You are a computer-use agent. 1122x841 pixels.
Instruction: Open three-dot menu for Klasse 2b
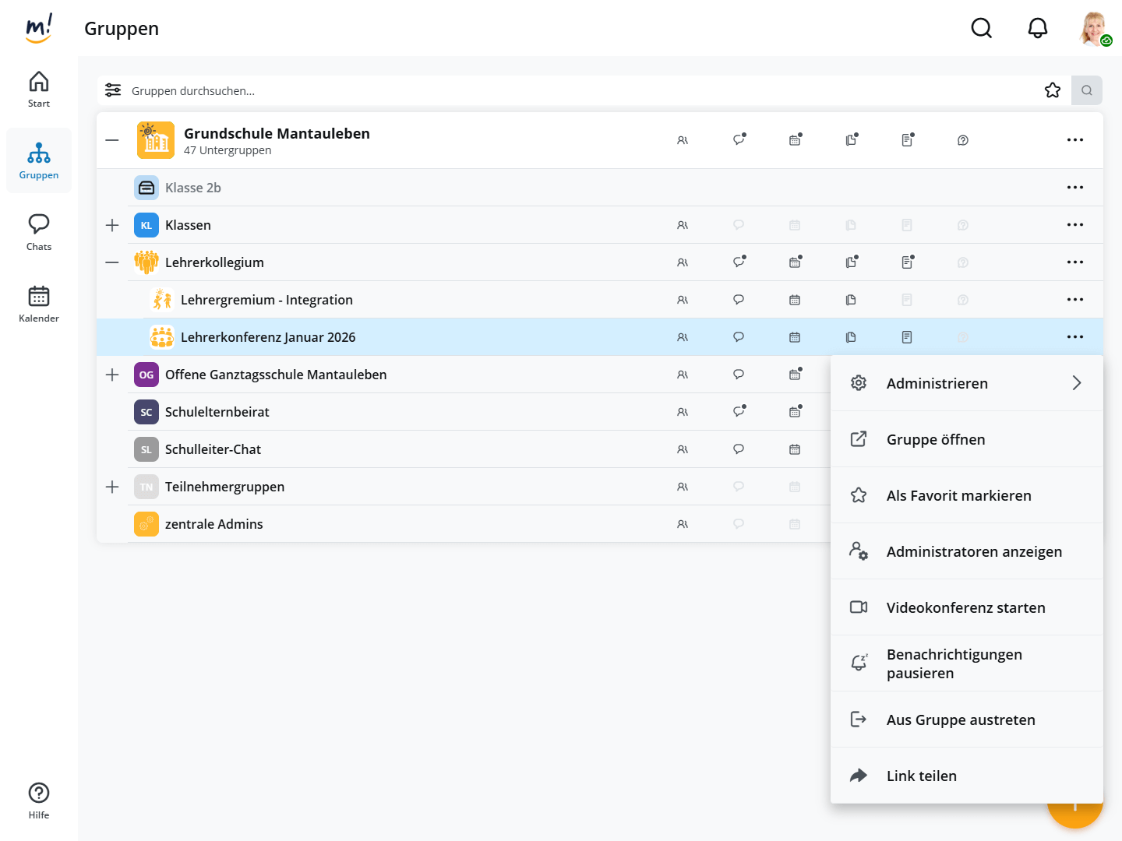pos(1074,188)
